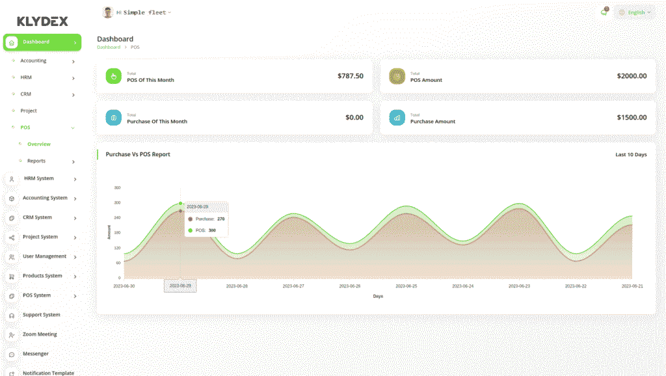
Task: Expand the Accounting sidebar submenu
Action: 73,61
